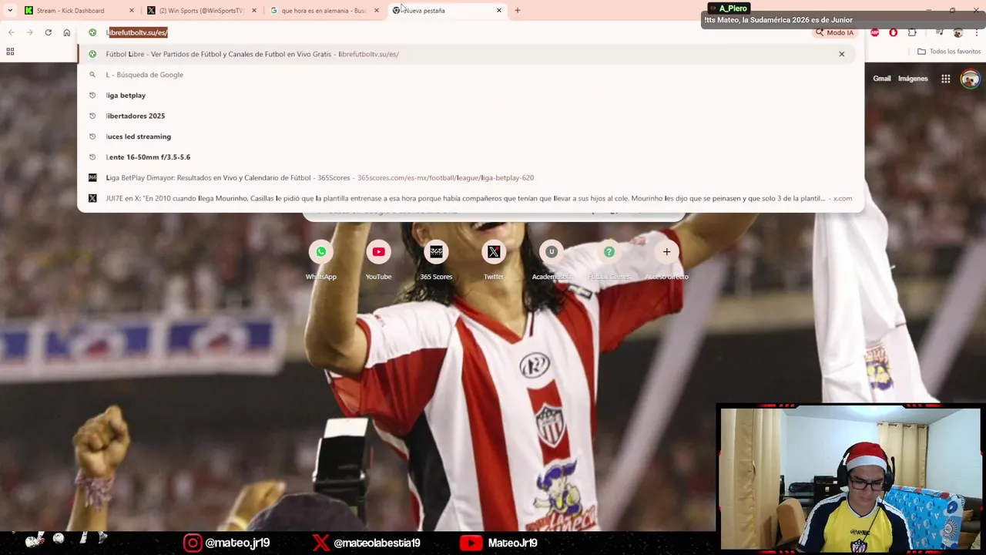Remove the Fútbol Libre suggestion with X
Image resolution: width=986 pixels, height=555 pixels.
click(x=842, y=54)
